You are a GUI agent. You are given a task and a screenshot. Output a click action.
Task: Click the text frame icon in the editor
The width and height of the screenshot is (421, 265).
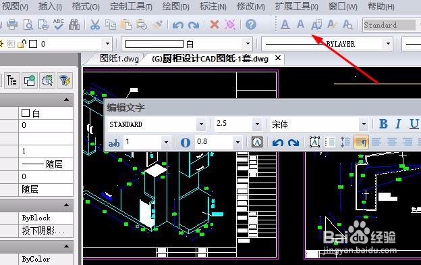point(314,142)
